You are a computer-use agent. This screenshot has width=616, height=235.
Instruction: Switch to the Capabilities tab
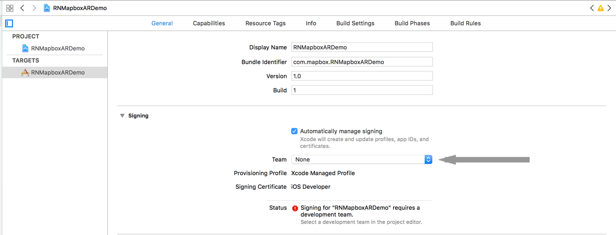point(209,24)
